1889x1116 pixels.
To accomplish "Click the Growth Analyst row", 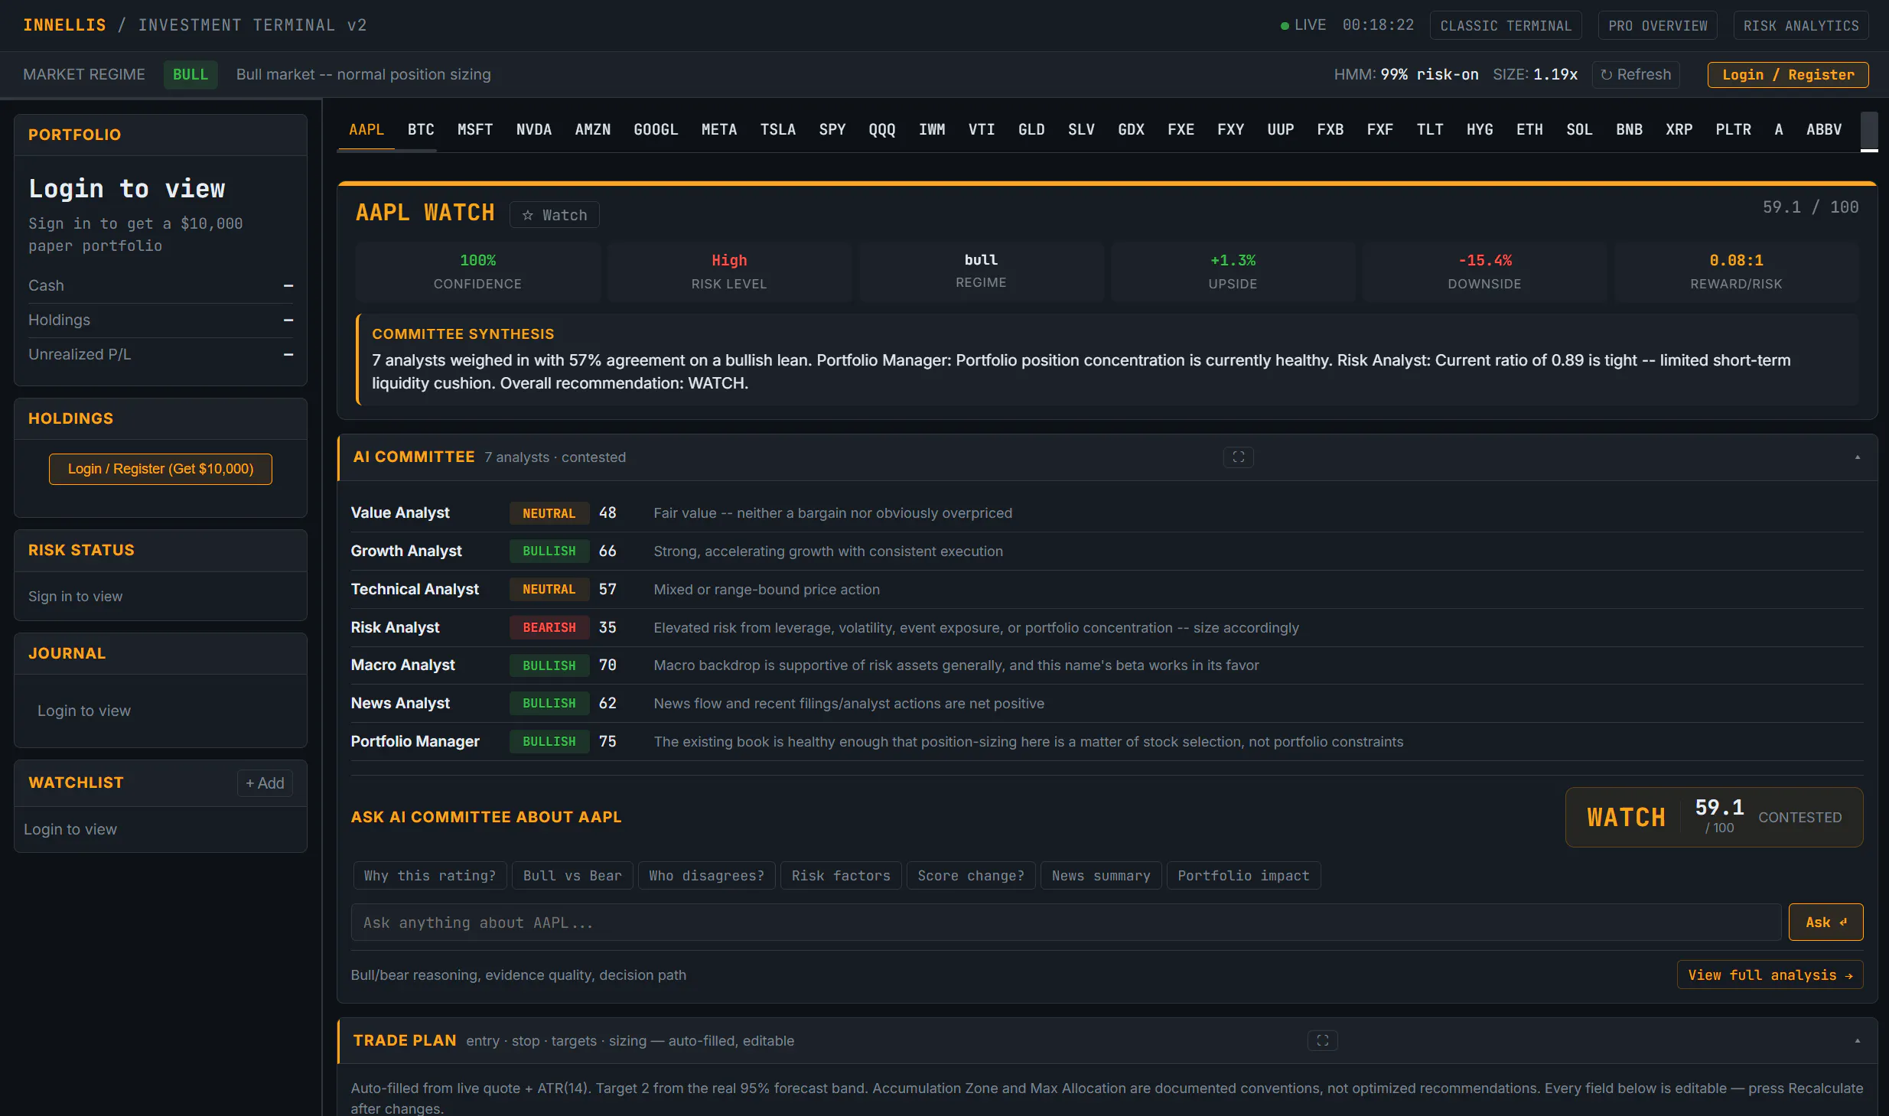I will pyautogui.click(x=1107, y=551).
